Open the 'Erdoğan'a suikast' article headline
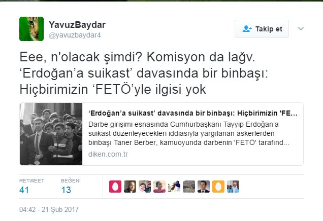This screenshot has height=221, width=323. click(x=193, y=113)
